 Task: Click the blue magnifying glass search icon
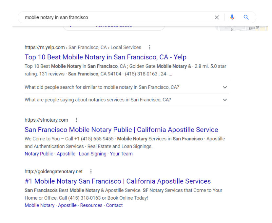coord(246,17)
